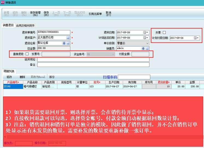Click the plus icon next to 销售员

[143, 49]
